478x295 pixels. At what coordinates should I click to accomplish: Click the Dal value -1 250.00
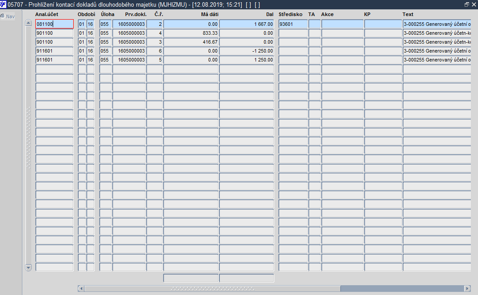click(246, 51)
